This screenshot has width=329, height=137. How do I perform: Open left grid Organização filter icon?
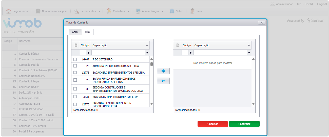(147, 53)
